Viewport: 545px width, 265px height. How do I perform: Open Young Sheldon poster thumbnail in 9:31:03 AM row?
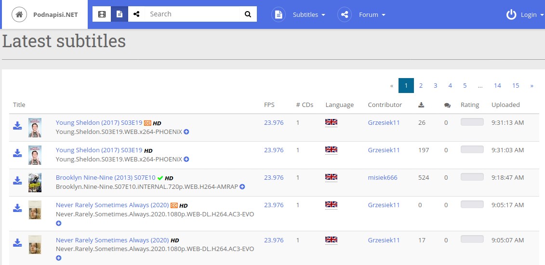(35, 155)
